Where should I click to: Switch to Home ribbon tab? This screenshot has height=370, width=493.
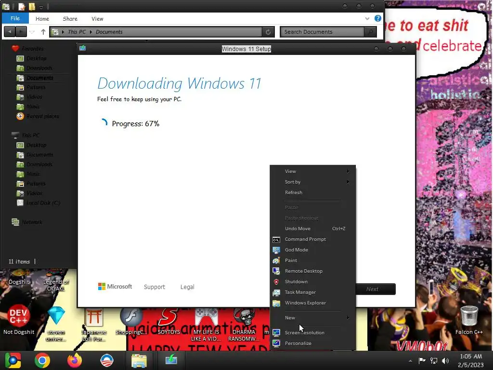(42, 19)
